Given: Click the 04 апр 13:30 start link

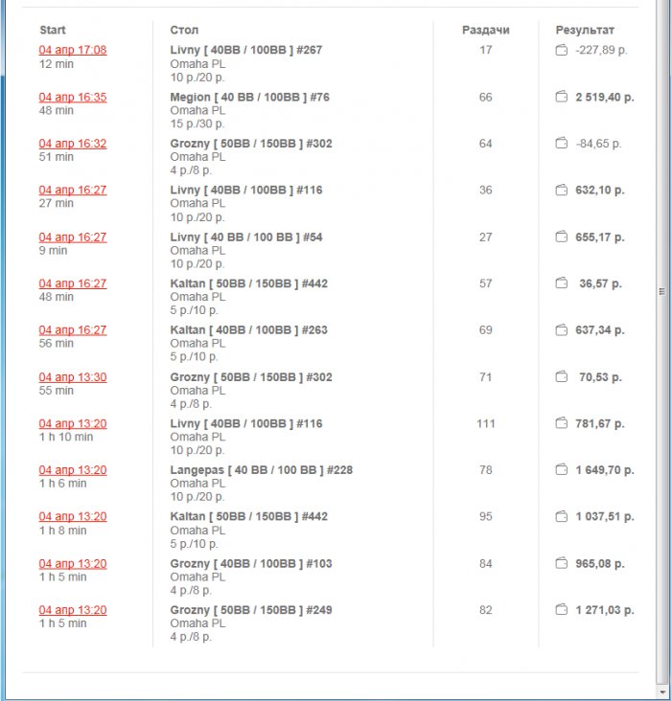Looking at the screenshot, I should point(73,377).
